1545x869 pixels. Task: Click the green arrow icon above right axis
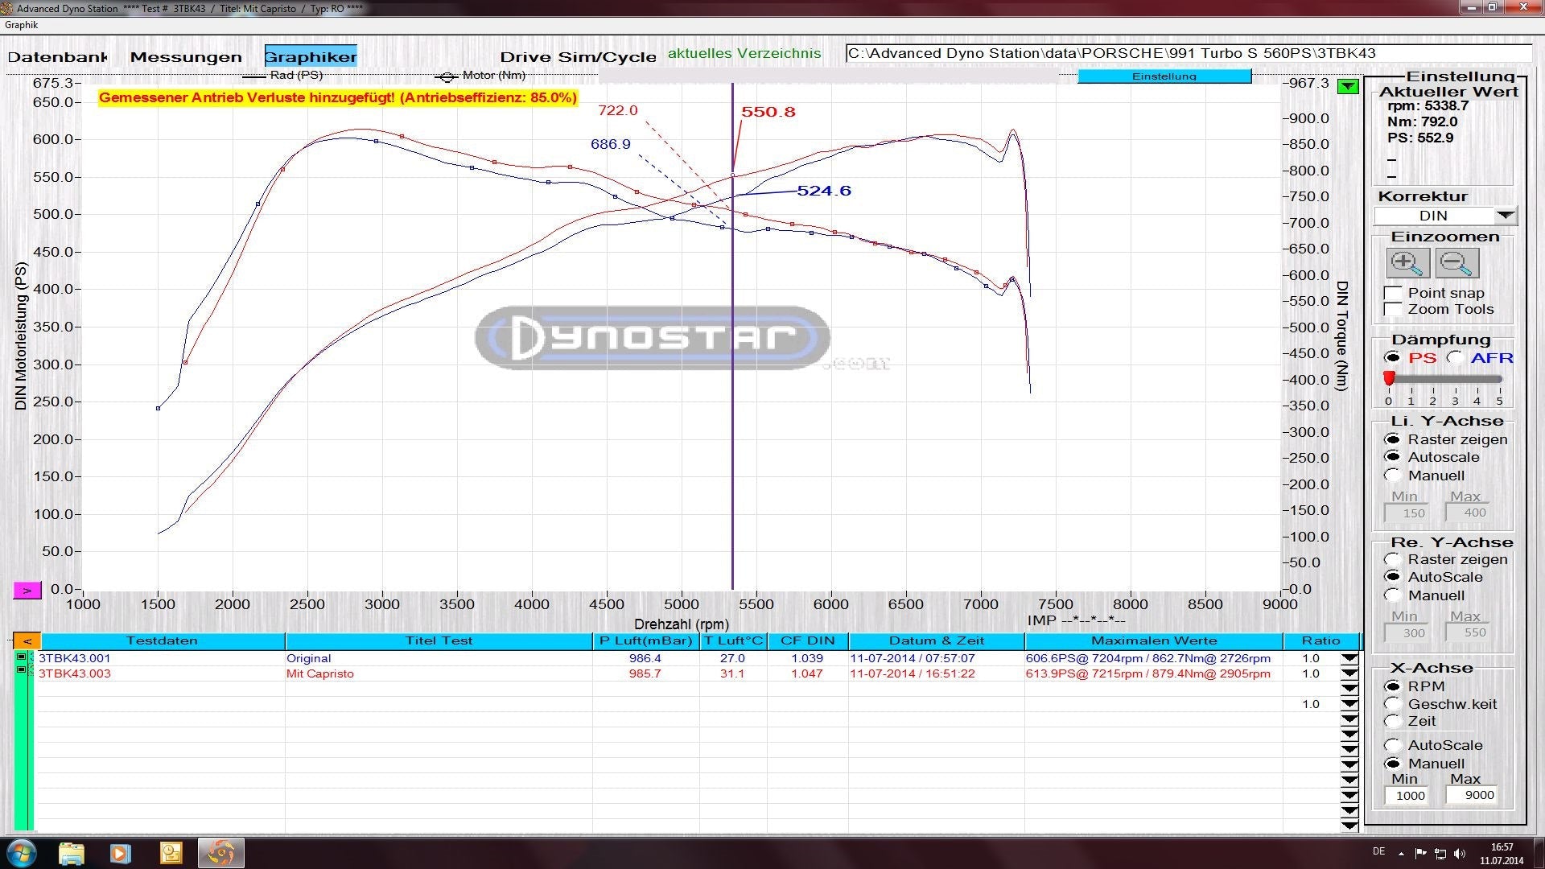1348,87
